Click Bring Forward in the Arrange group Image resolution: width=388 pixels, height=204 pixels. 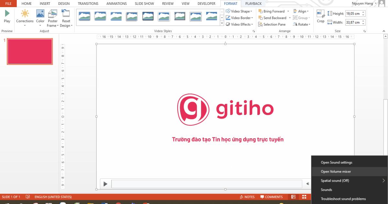click(273, 11)
